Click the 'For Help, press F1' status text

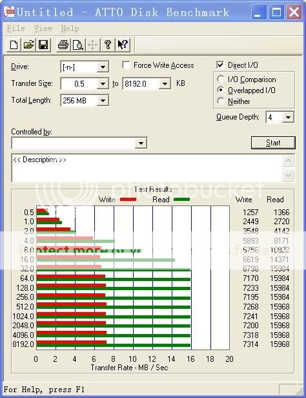coord(44,390)
